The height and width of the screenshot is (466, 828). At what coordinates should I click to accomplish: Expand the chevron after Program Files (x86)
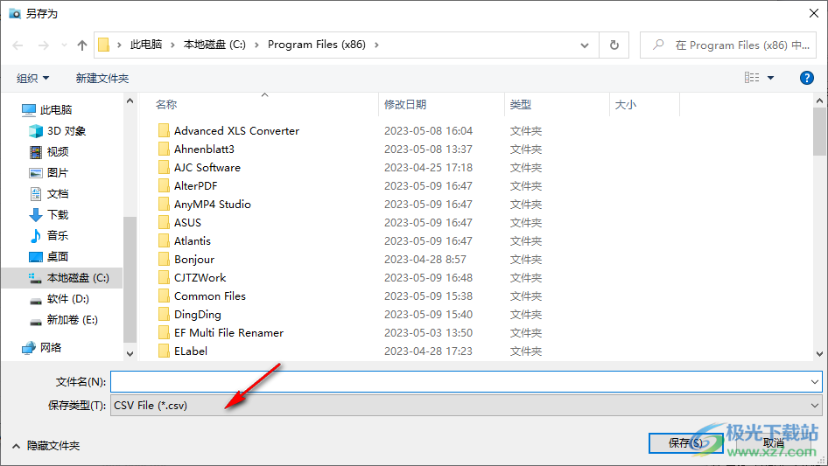click(376, 45)
